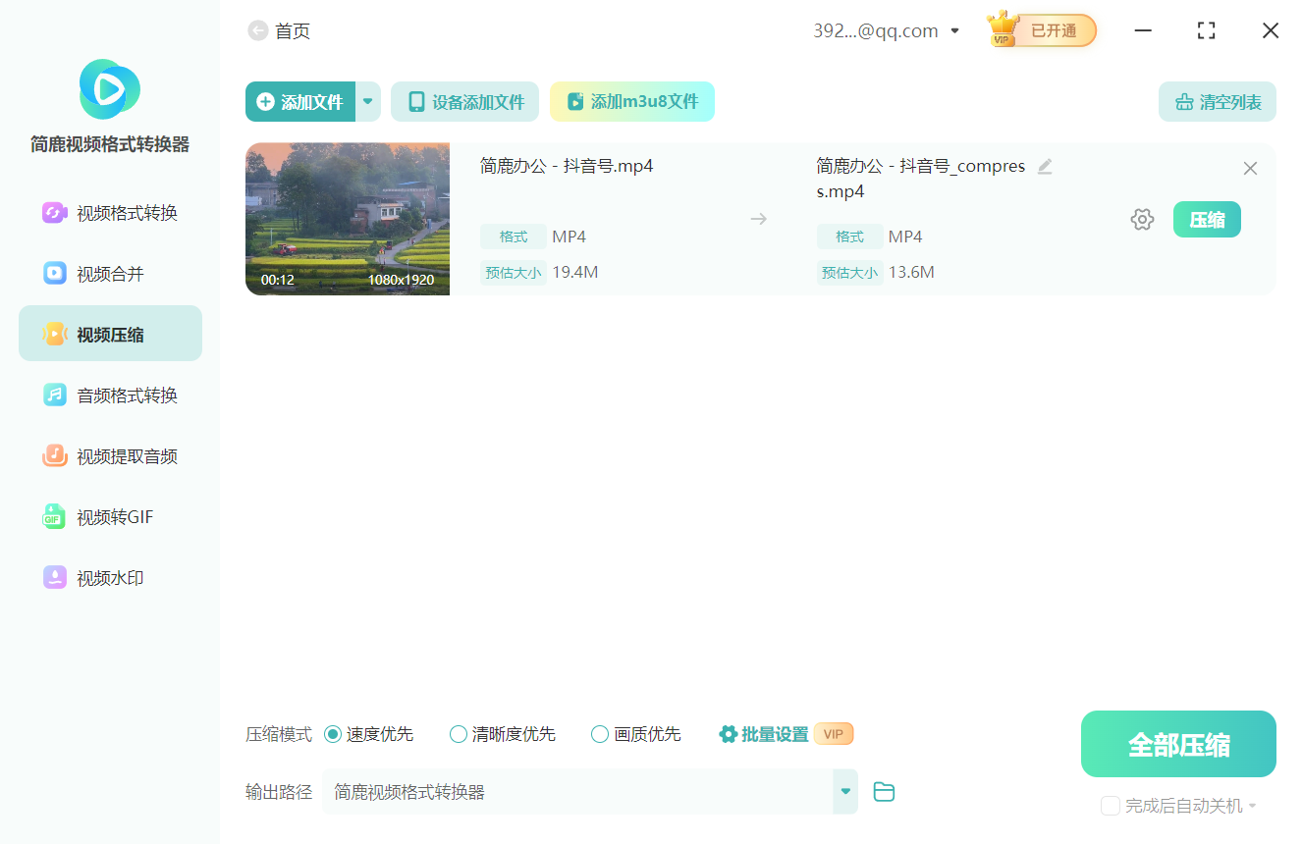Open the account menu for 392...@qq.com
This screenshot has height=844, width=1302.
click(x=952, y=30)
